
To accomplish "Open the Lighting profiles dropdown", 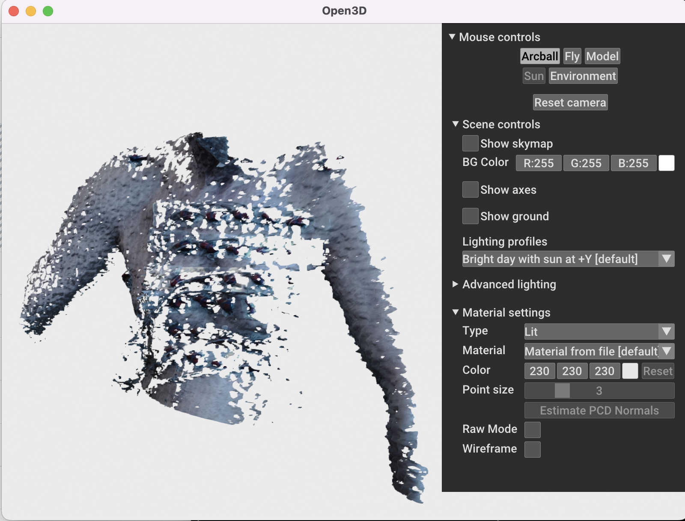I will coord(666,259).
